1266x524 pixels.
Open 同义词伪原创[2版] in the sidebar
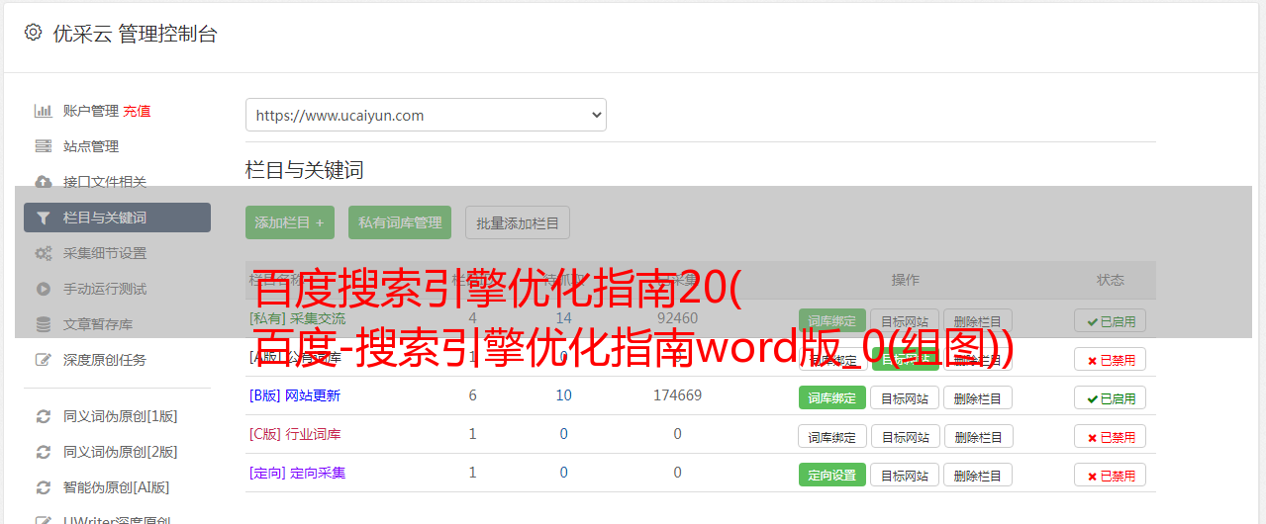(120, 452)
